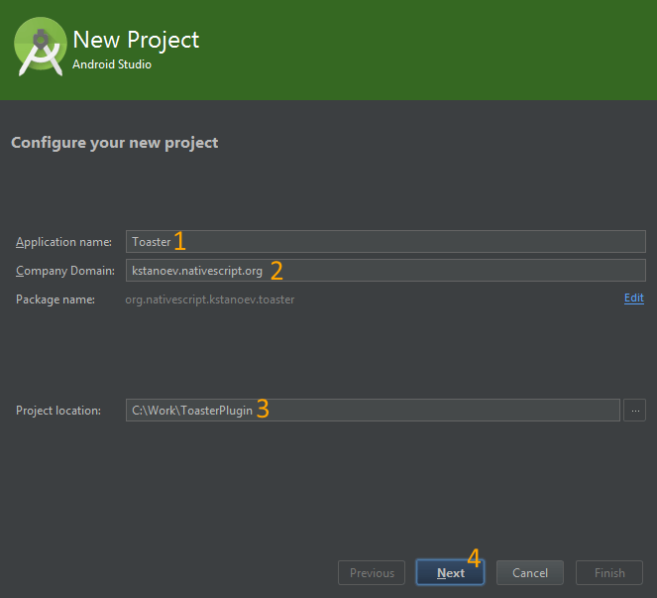Click the 'Android Studio' subtitle in header
The image size is (657, 598).
click(112, 64)
